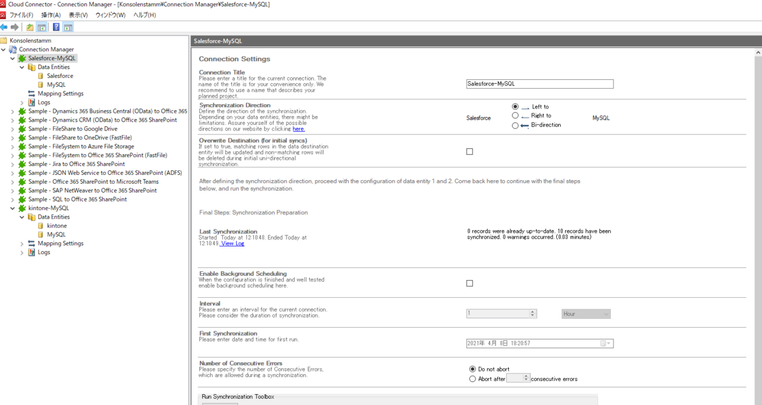Select the Right to sync direction
This screenshot has height=405, width=762.
515,115
